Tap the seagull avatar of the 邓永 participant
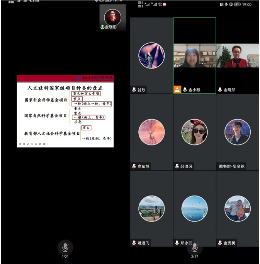 click(195, 208)
